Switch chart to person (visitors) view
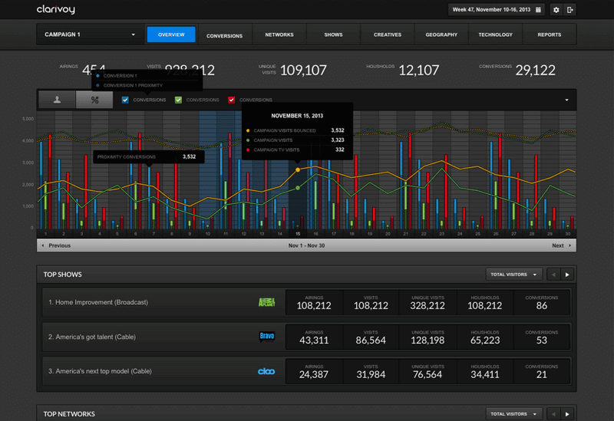614x421 pixels. (57, 100)
